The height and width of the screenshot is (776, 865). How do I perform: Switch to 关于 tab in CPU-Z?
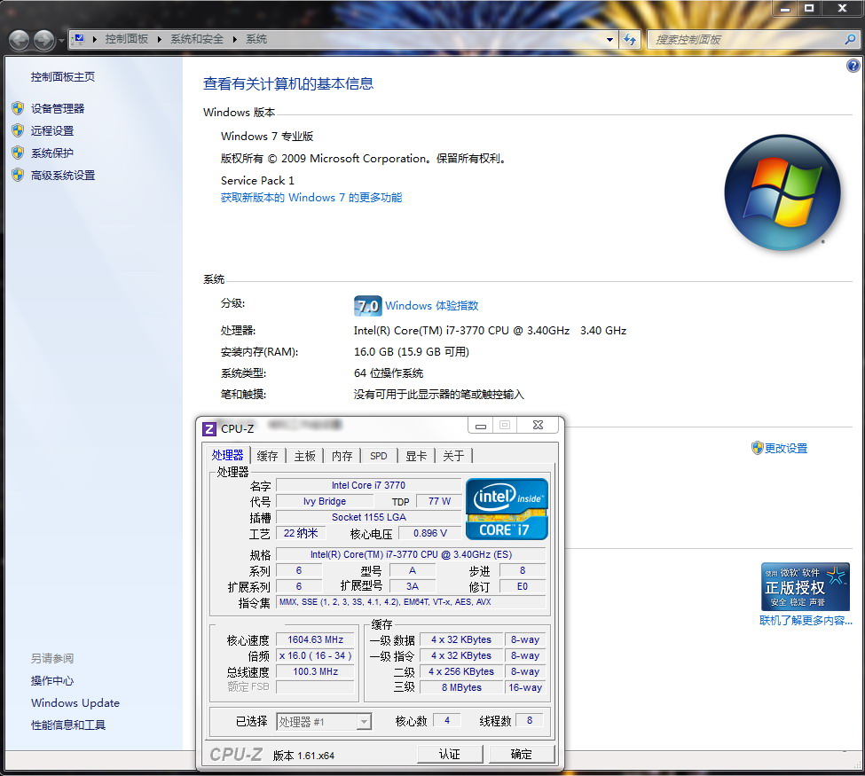[x=453, y=456]
